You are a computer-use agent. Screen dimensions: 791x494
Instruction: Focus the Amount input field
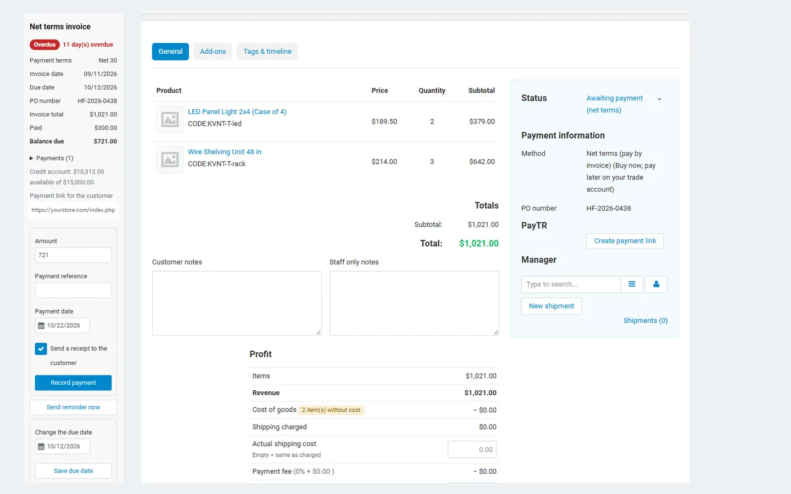coord(73,255)
